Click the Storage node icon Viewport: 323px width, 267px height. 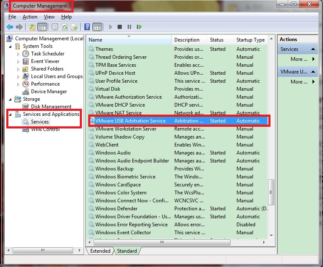click(18, 99)
